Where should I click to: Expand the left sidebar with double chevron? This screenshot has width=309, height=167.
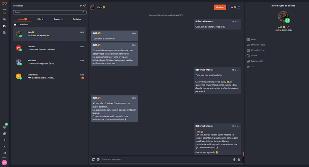5,146
